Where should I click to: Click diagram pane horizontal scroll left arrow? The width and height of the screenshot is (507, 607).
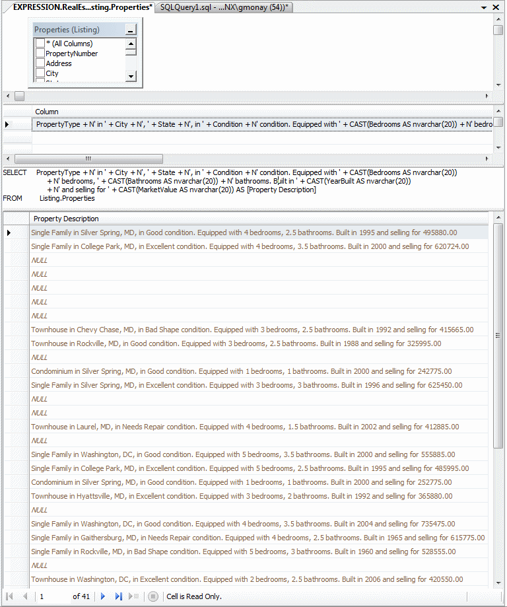coord(8,96)
